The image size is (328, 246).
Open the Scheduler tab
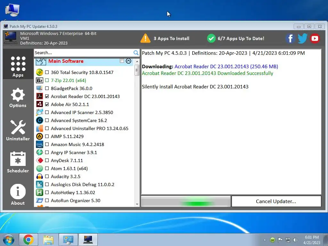(18, 162)
